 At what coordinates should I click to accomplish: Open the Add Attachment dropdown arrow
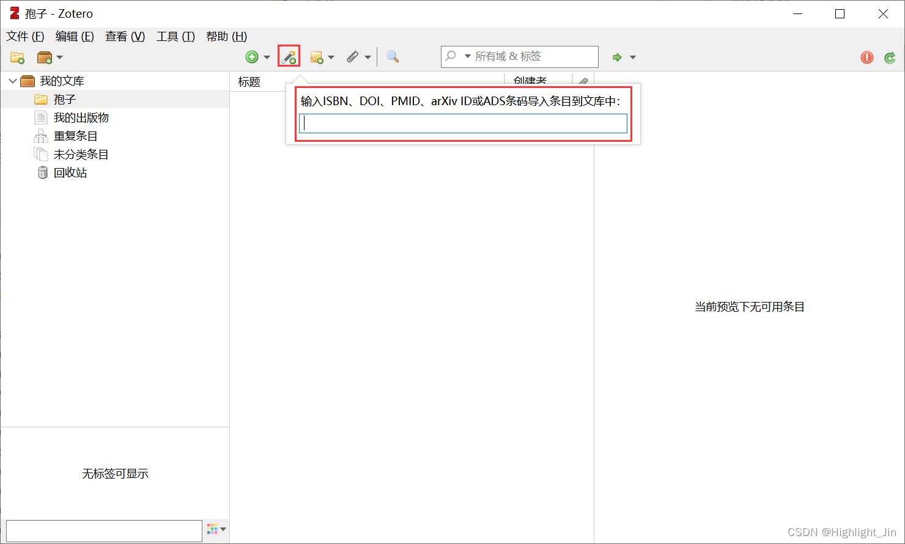click(368, 57)
